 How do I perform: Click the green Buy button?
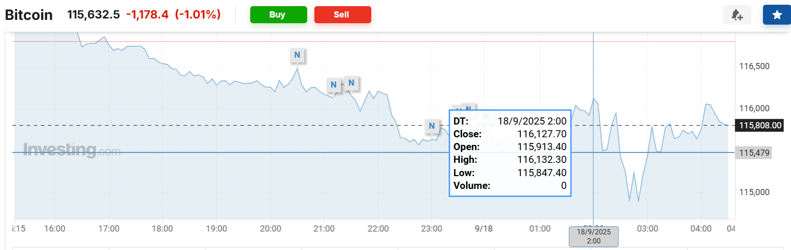point(278,15)
